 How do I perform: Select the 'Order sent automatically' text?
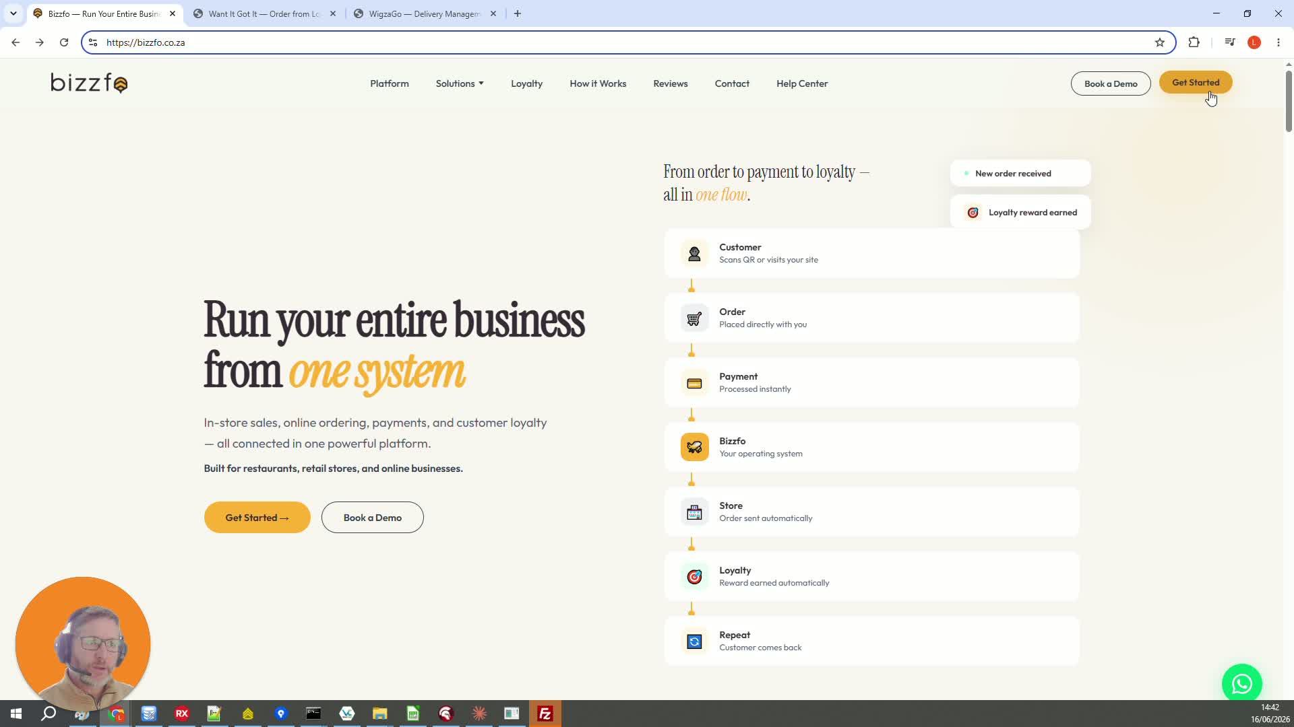pos(766,518)
